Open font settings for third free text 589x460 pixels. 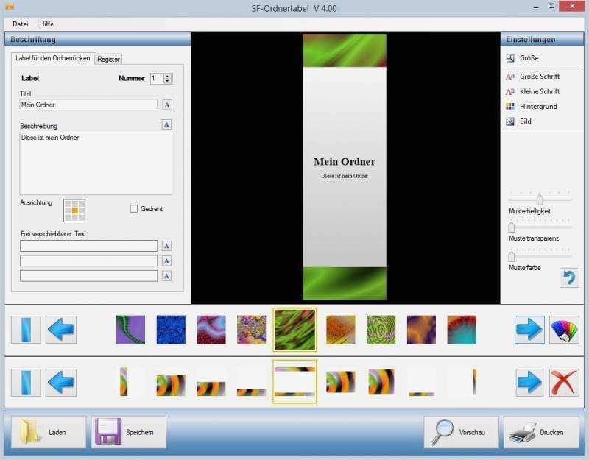[166, 276]
